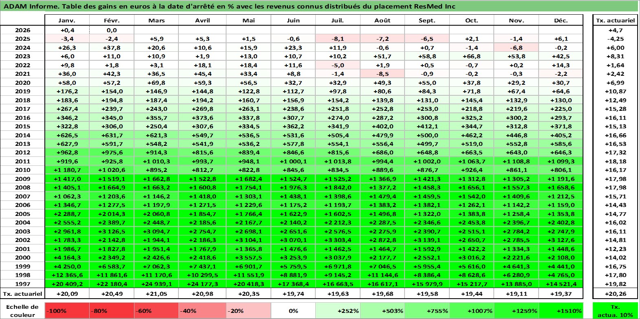Viewport: 640px width, 319px height.
Task: Select the +20,26 overall actuarial rate cell
Action: (615, 294)
